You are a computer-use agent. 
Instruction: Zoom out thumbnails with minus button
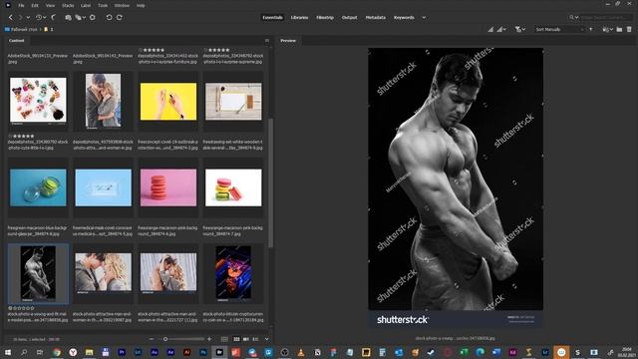(x=152, y=339)
